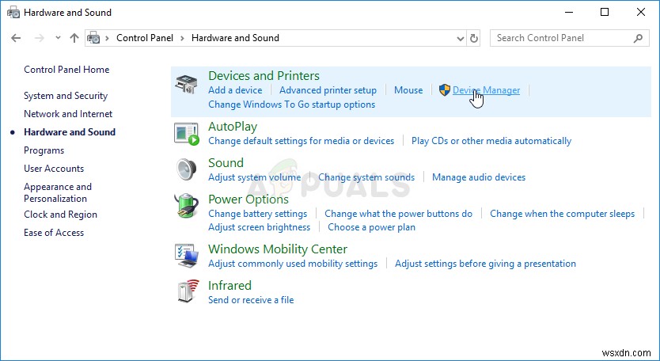Image resolution: width=660 pixels, height=361 pixels.
Task: Open Device Manager link
Action: [486, 90]
